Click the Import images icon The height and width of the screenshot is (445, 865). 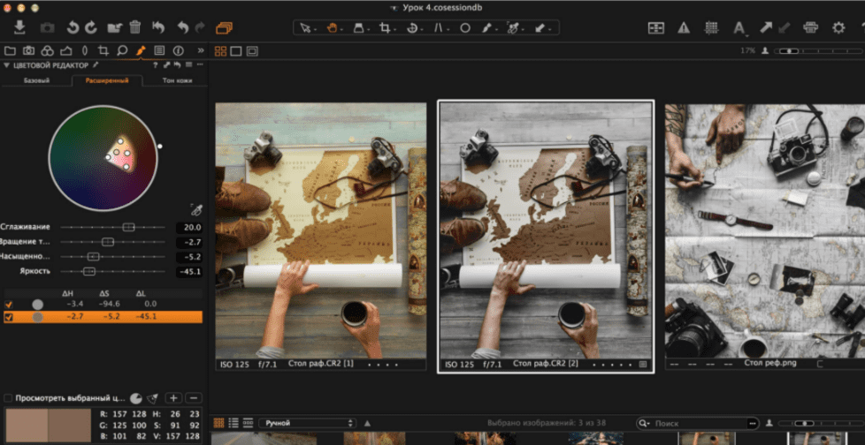point(19,28)
